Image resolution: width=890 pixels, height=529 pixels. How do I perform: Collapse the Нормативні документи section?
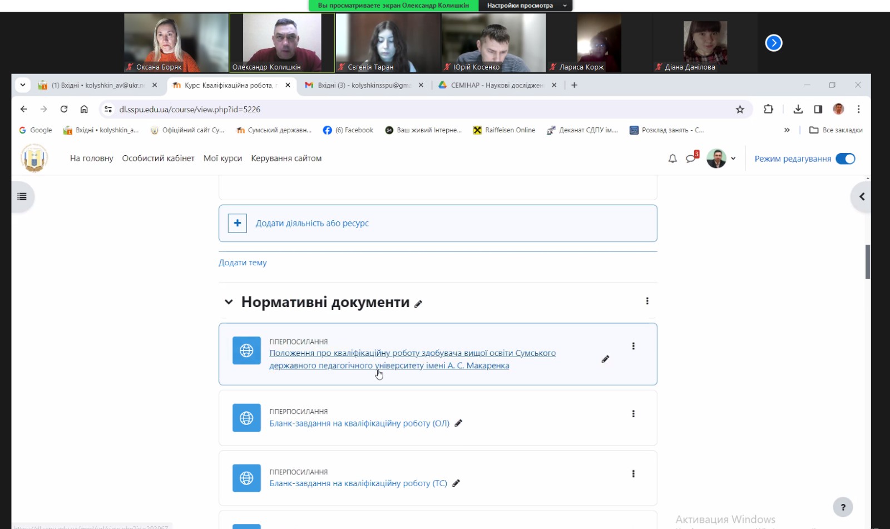coord(228,302)
